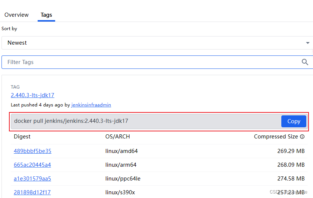
Task: Click the linux/amd64 architecture entry
Action: [121, 151]
